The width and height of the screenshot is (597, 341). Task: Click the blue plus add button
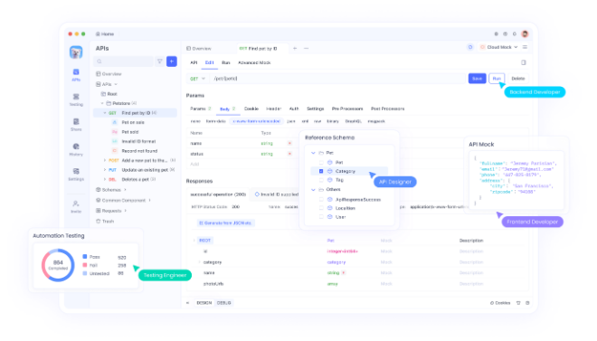click(172, 62)
